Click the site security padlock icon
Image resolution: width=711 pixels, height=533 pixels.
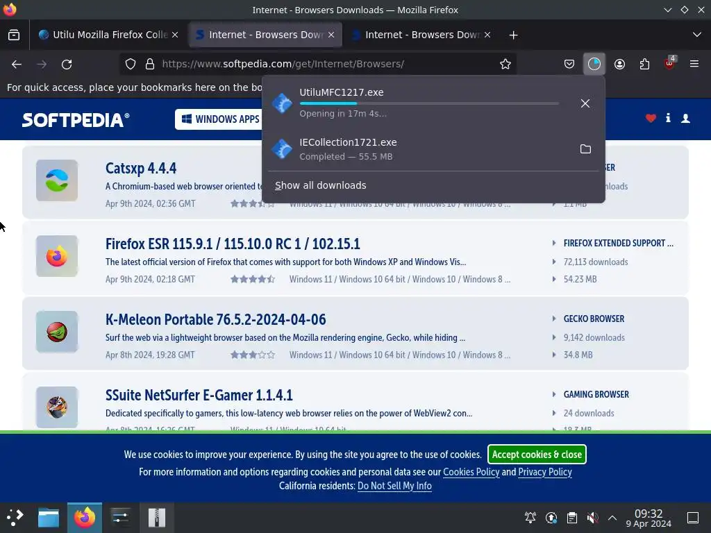point(150,65)
